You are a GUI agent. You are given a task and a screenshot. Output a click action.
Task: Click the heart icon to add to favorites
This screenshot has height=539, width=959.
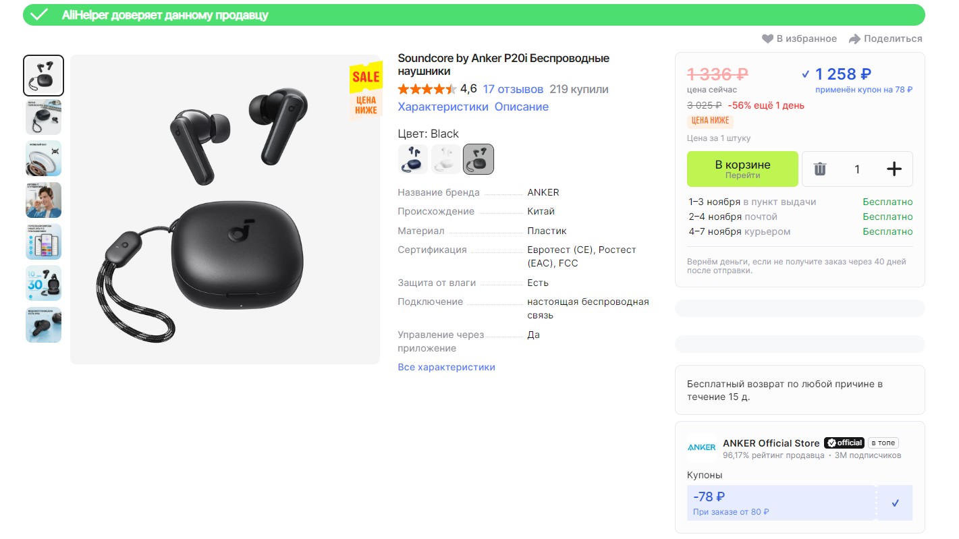(x=767, y=39)
